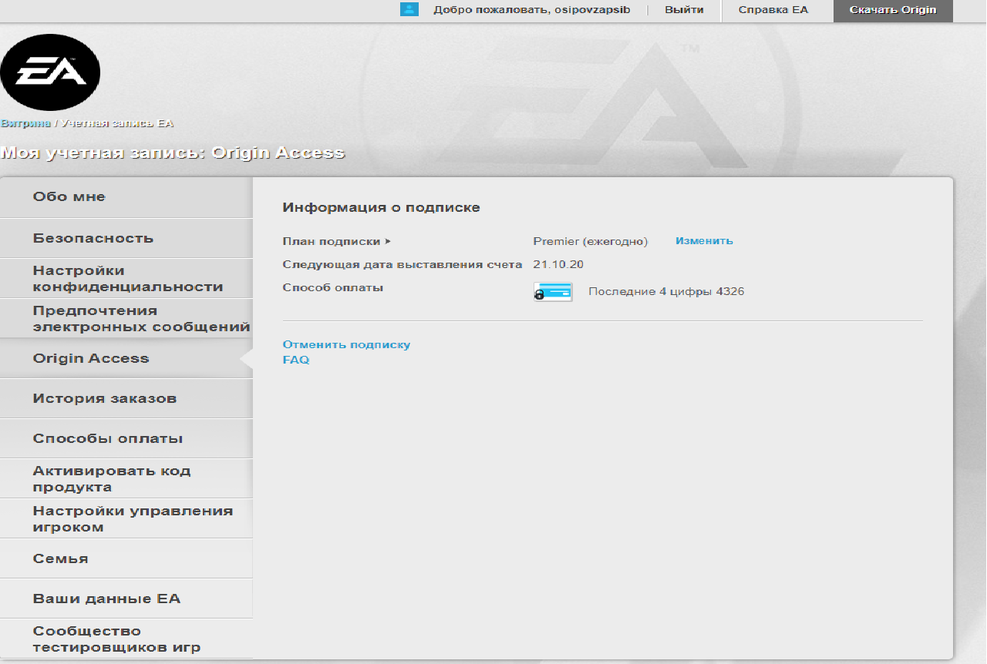Open Настройки управления игроком
This screenshot has width=987, height=664.
coord(132,519)
